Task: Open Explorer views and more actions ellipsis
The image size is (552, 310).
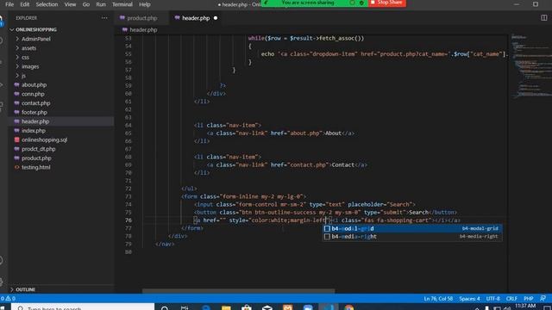Action: pyautogui.click(x=104, y=18)
